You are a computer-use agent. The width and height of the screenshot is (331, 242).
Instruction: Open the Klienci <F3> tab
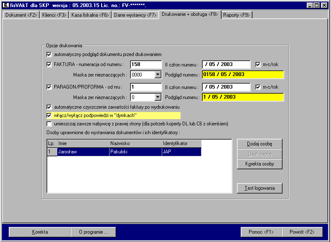54,15
